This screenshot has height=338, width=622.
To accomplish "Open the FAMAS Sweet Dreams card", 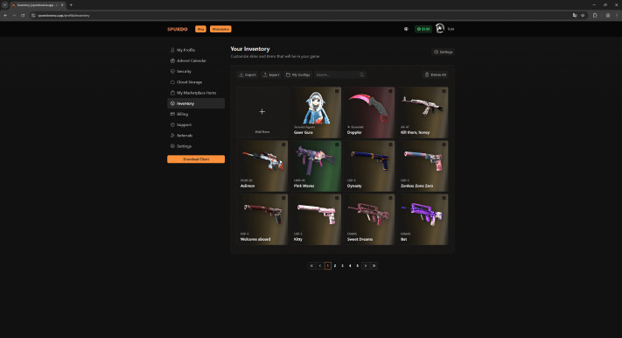I will [369, 220].
